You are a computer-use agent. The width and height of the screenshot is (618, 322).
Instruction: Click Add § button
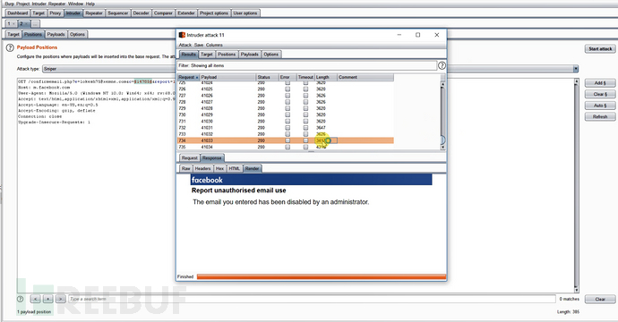[600, 83]
